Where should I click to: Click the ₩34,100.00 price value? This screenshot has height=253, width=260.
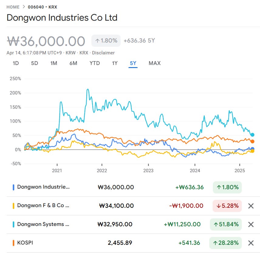(x=116, y=206)
